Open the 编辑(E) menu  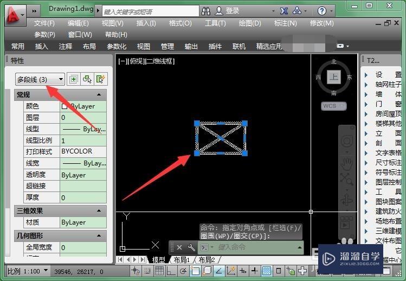[78, 23]
